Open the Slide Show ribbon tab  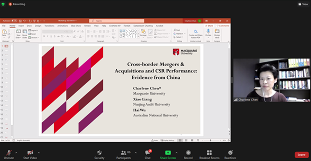(x=76, y=26)
